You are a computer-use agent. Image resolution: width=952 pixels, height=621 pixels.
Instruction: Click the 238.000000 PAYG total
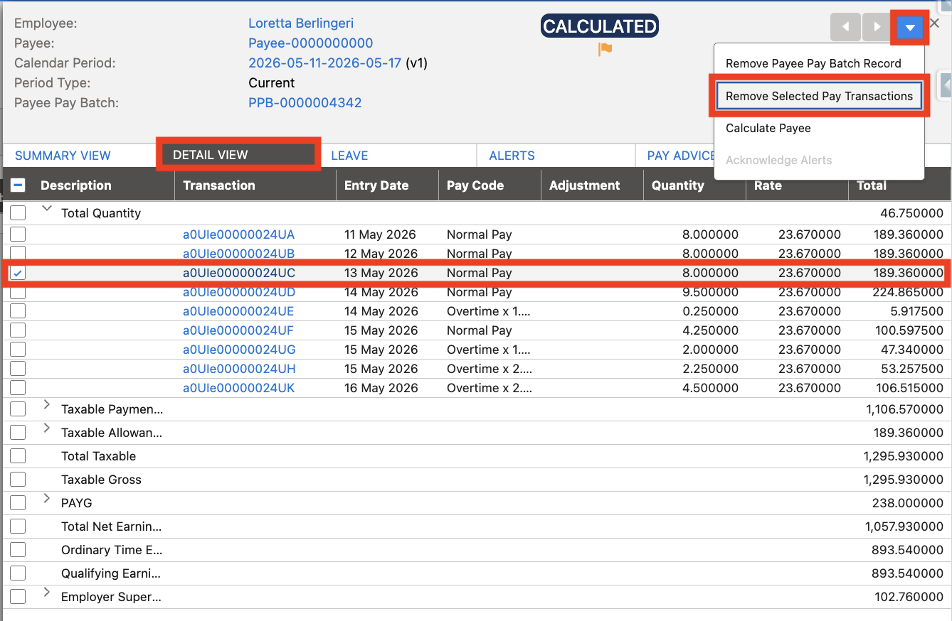coord(907,503)
